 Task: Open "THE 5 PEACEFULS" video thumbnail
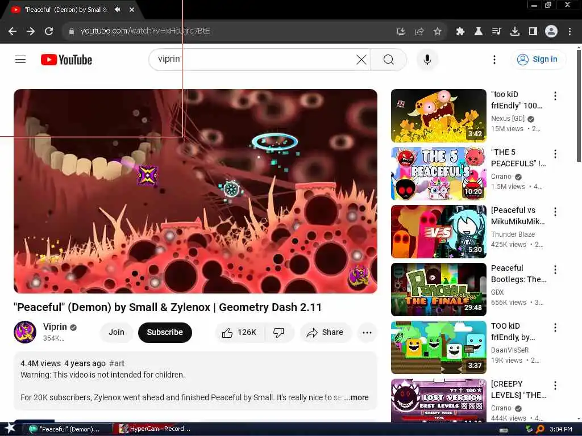(x=438, y=174)
